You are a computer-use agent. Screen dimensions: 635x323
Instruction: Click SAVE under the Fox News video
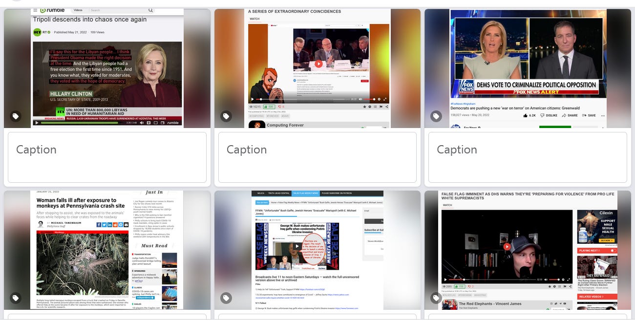tap(589, 115)
